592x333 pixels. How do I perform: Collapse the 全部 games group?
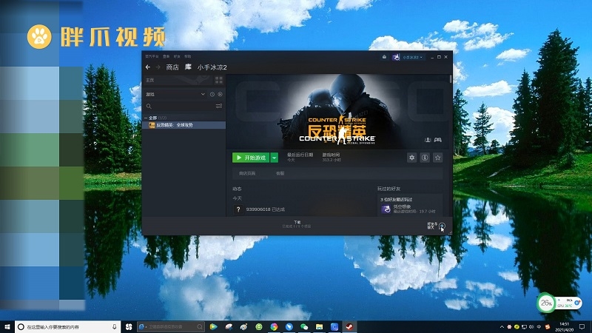147,118
